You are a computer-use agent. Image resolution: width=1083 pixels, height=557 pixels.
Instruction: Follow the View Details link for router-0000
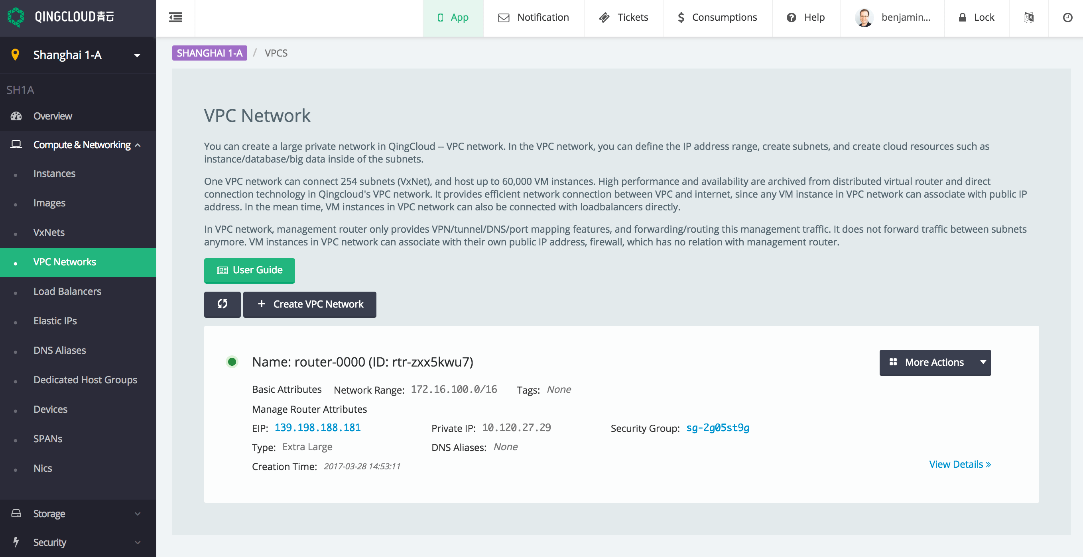pos(960,464)
